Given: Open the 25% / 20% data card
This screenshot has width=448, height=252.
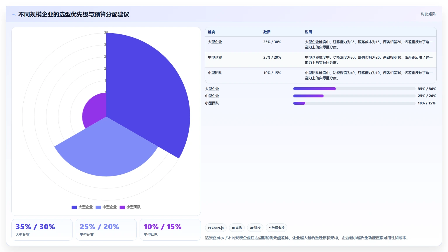Looking at the screenshot, I should coord(106,230).
